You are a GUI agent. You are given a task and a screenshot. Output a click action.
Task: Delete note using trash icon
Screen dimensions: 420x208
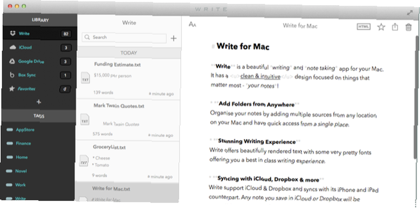point(408,27)
